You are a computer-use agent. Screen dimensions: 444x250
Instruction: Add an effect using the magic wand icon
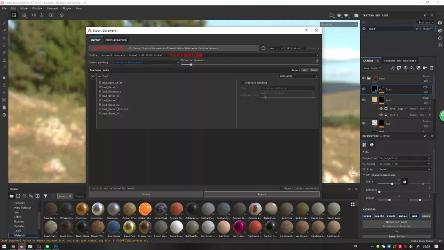pos(392,68)
